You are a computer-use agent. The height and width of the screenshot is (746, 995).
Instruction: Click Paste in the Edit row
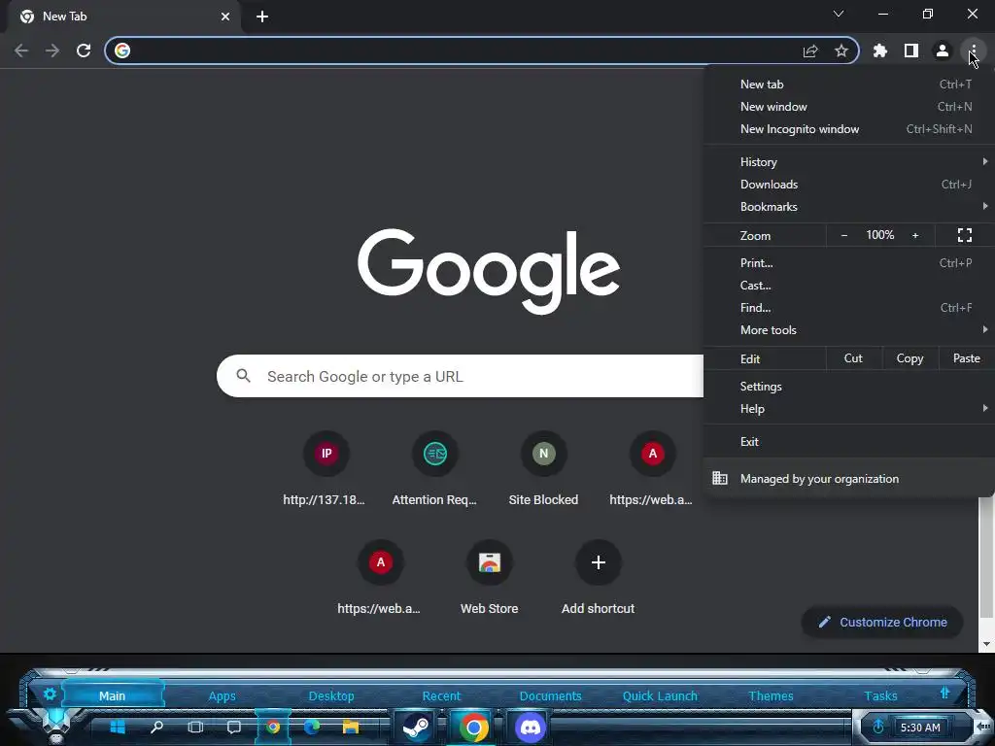coord(966,358)
